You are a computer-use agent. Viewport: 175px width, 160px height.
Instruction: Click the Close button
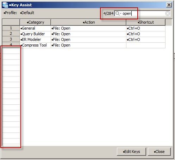[x=159, y=152]
